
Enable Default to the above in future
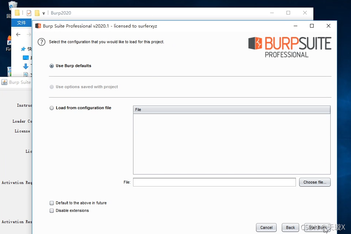click(52, 203)
